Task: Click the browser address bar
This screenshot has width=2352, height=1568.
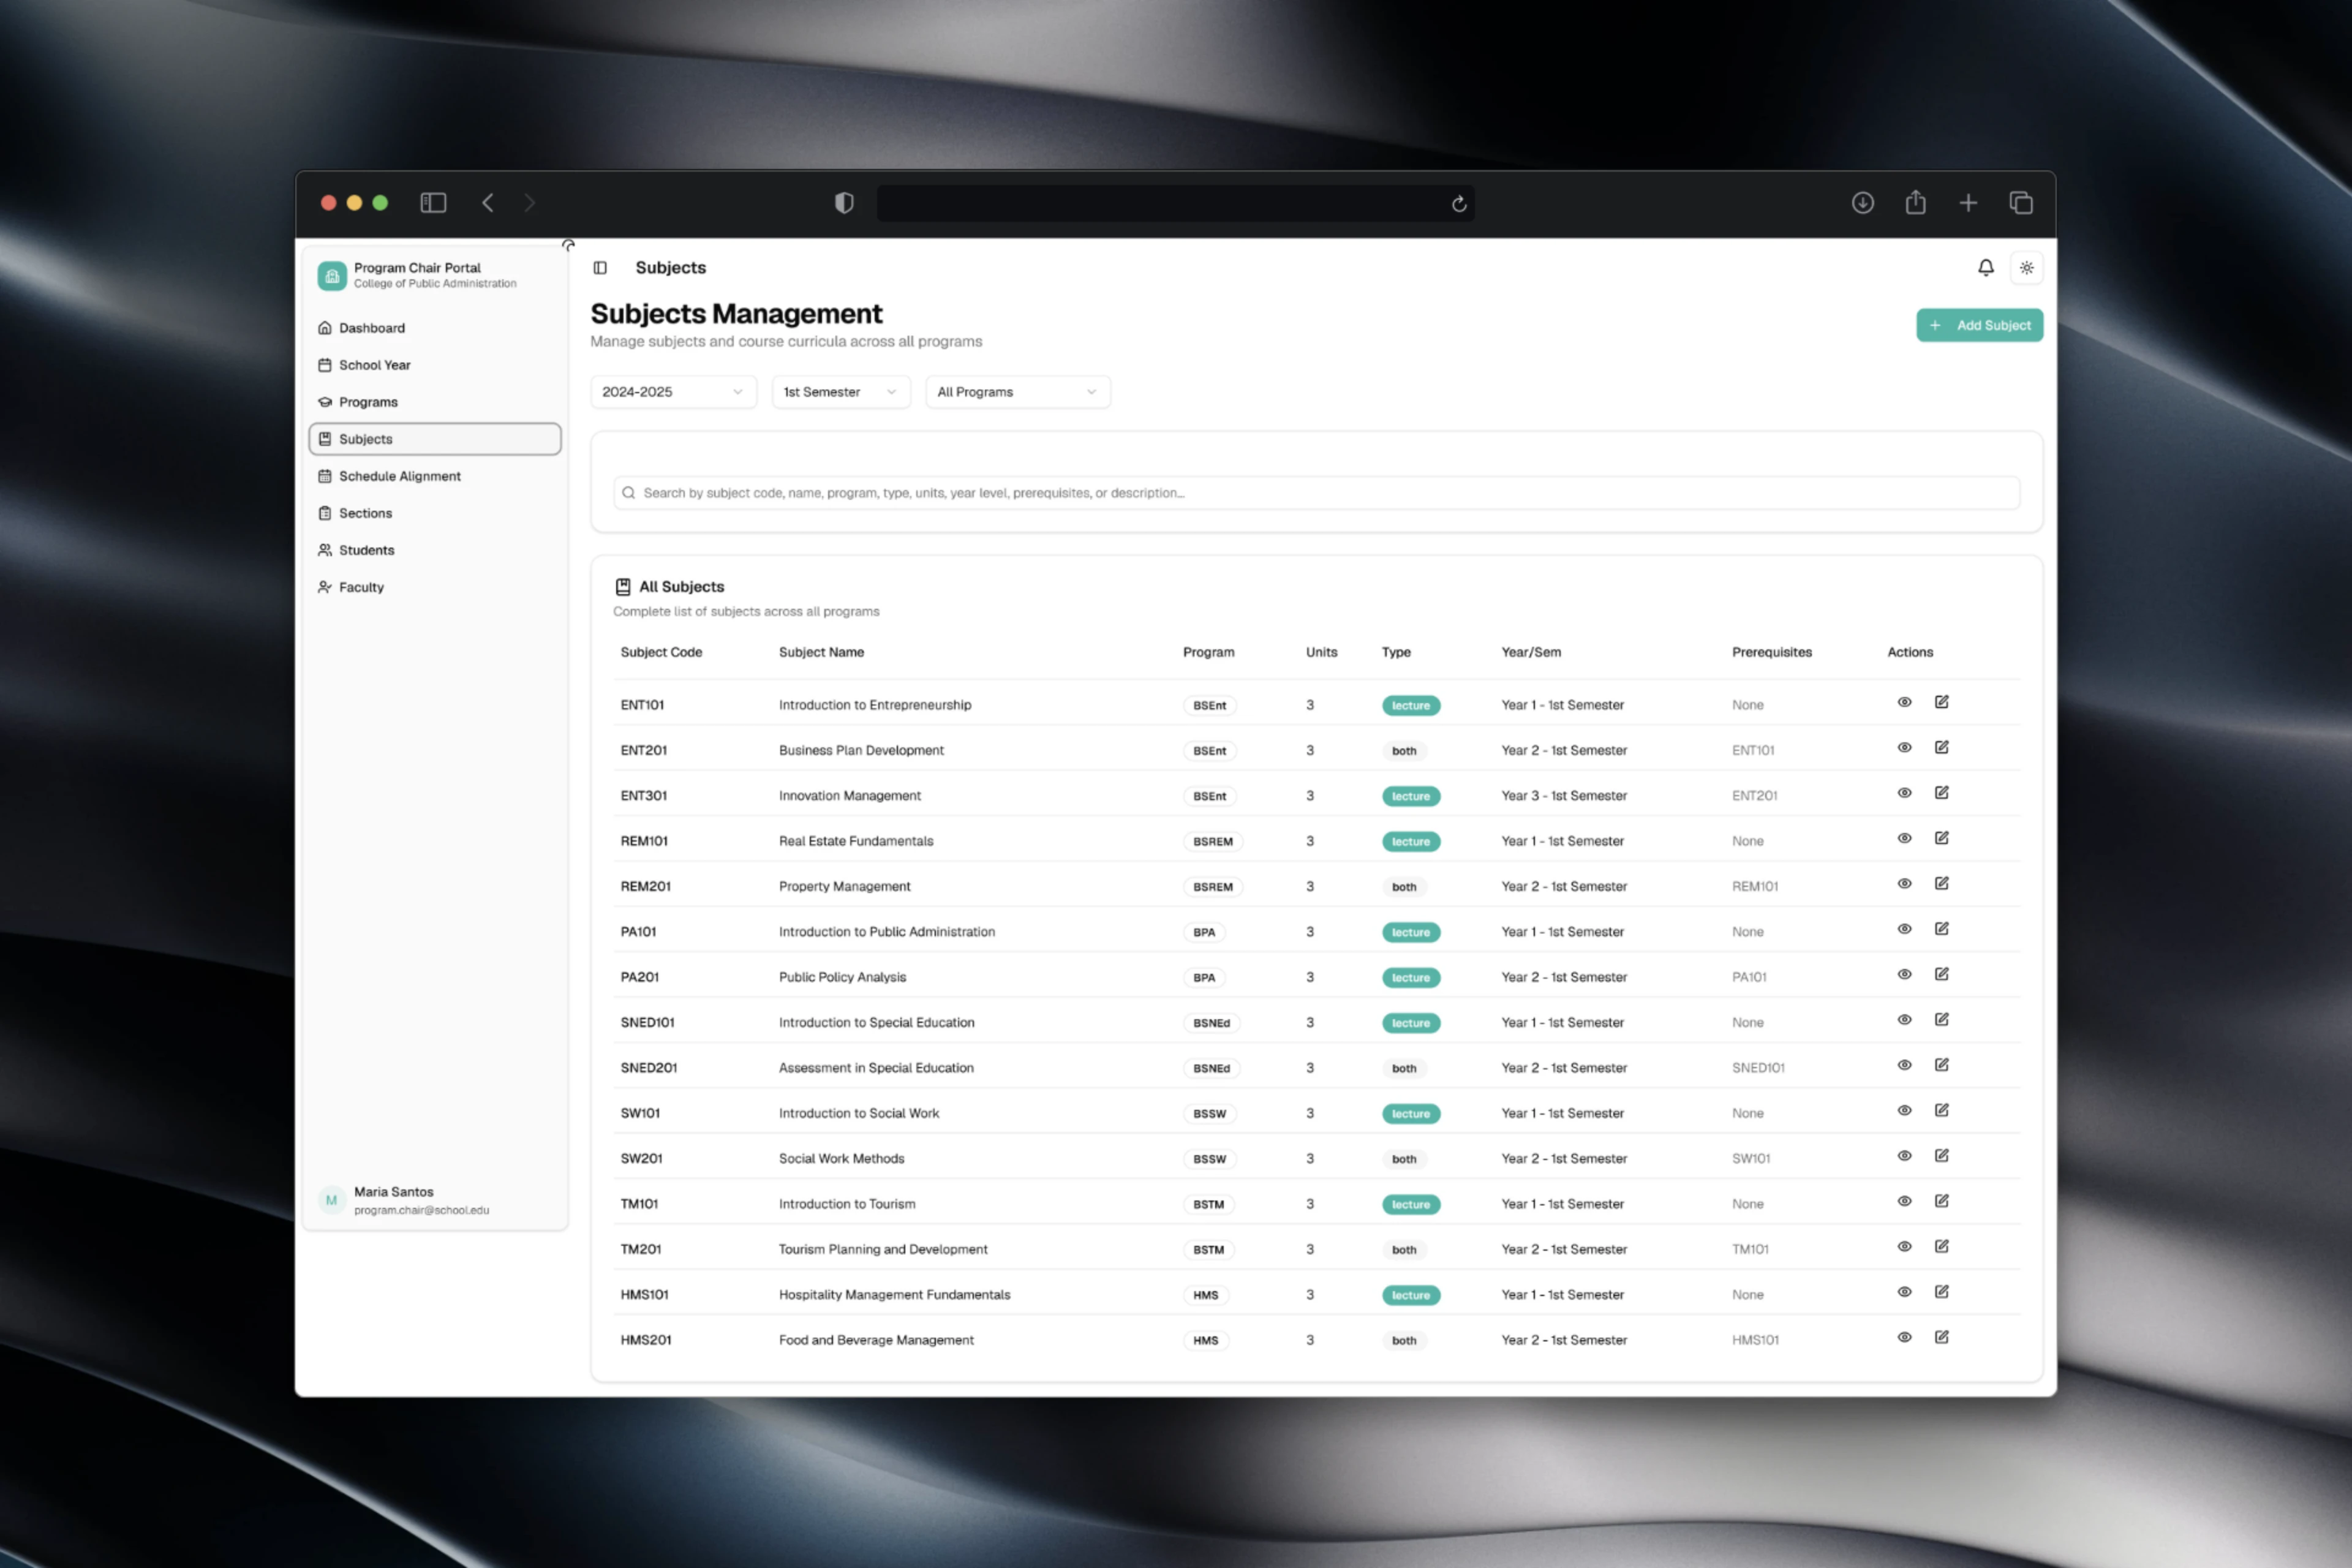Action: coord(1175,204)
